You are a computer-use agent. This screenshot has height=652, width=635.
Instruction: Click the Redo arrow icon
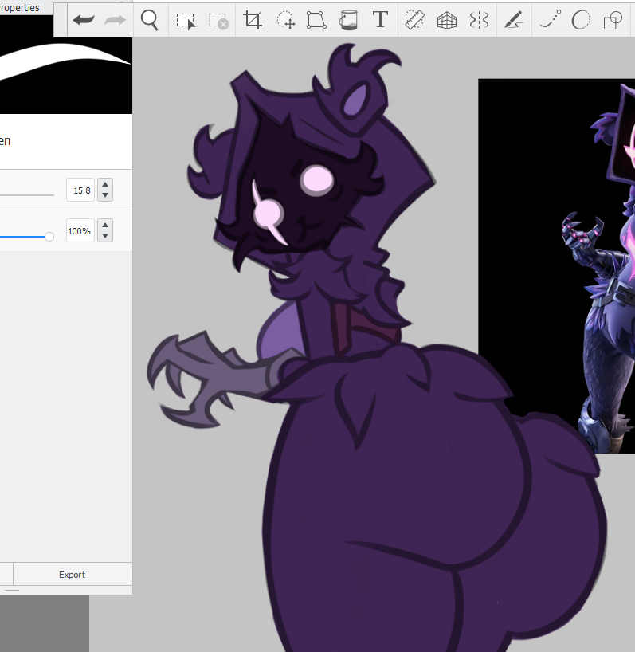pos(115,20)
